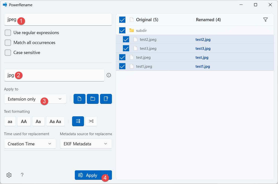Viewport: 278px width, 184px height.
Task: Click the search field containing jpeg
Action: (58, 19)
